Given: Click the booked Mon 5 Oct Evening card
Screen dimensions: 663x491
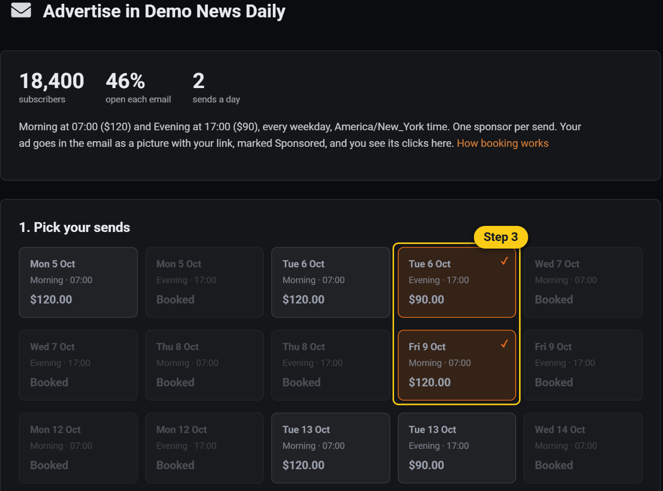Looking at the screenshot, I should pos(205,282).
